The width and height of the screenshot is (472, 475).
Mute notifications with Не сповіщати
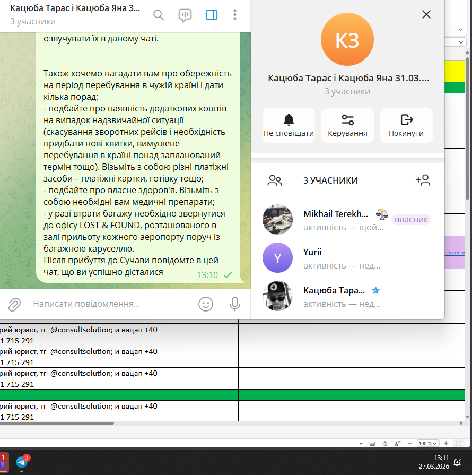click(x=289, y=125)
